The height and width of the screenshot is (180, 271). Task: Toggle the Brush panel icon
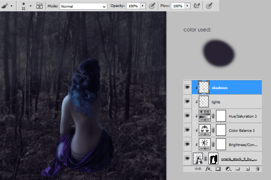coord(39,6)
